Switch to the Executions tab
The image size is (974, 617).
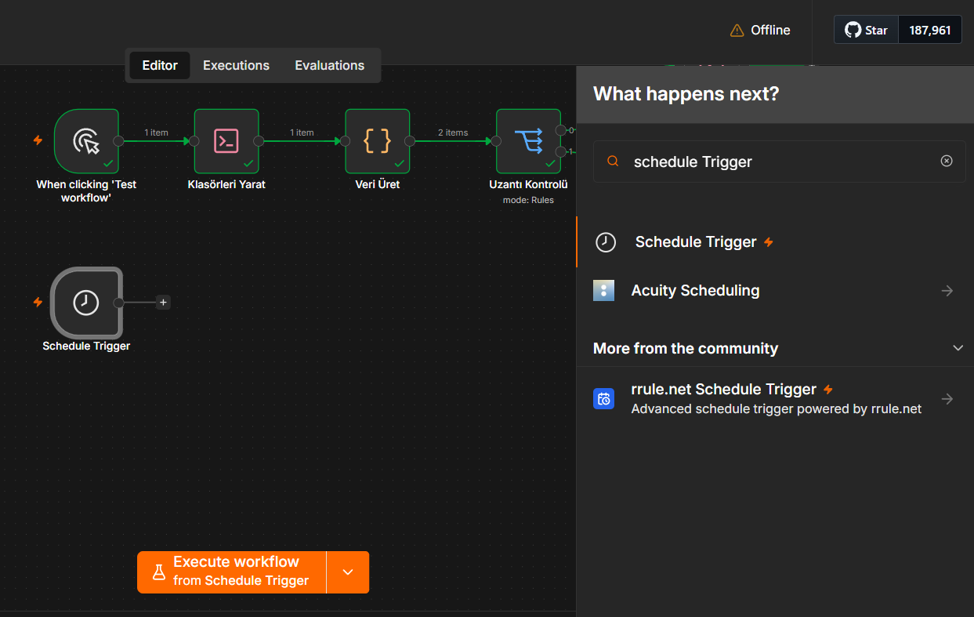click(x=236, y=66)
